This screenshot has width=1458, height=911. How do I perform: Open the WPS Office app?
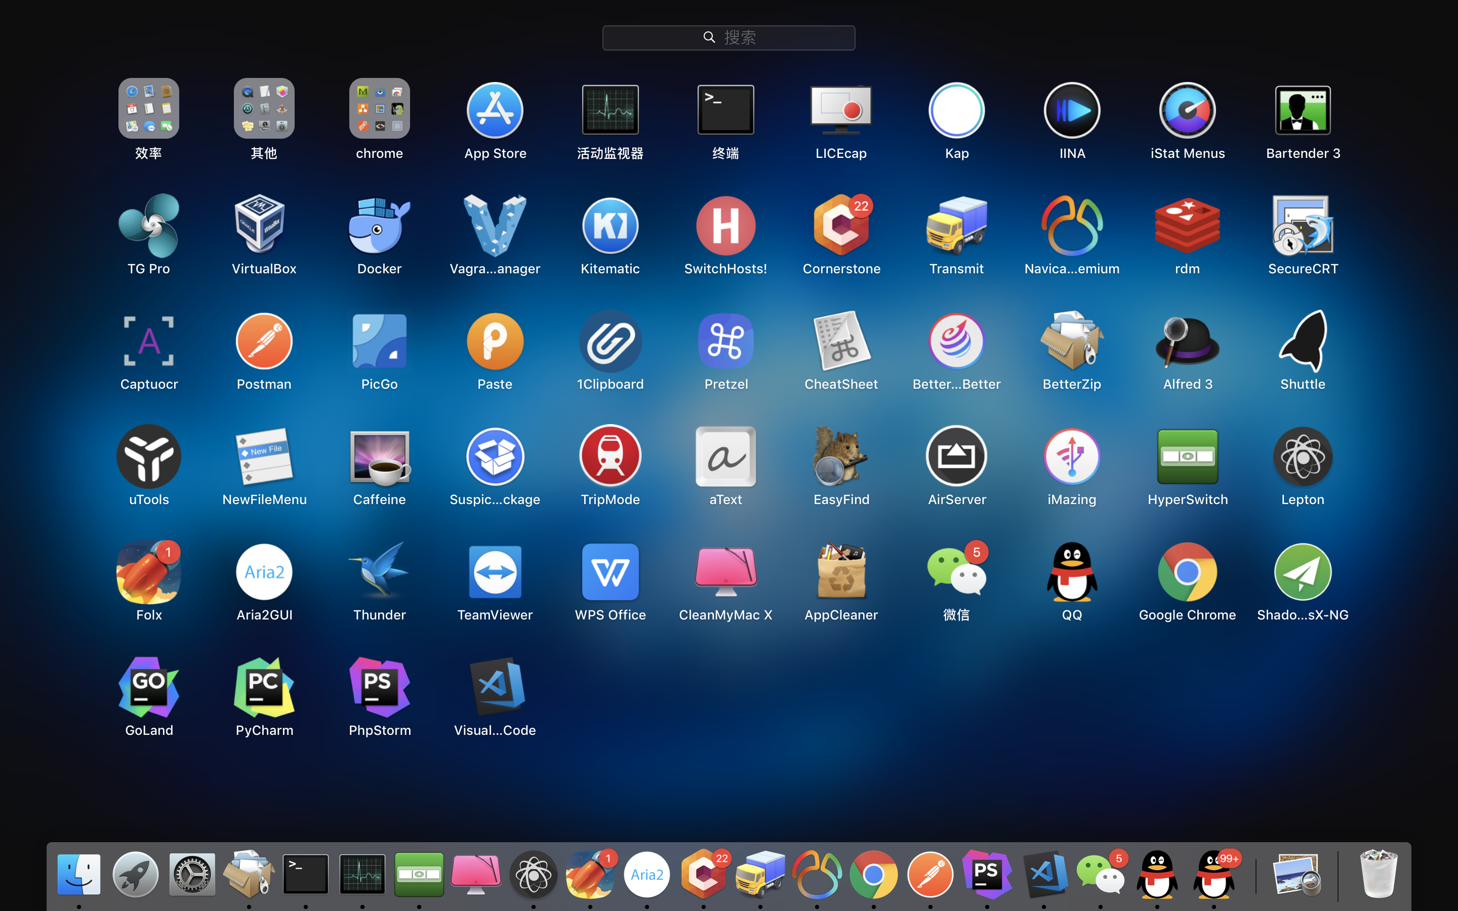(x=610, y=572)
